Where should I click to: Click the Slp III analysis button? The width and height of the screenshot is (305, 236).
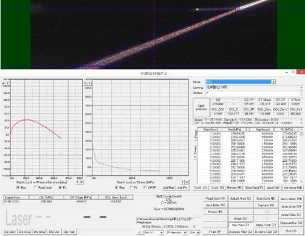tap(200, 108)
